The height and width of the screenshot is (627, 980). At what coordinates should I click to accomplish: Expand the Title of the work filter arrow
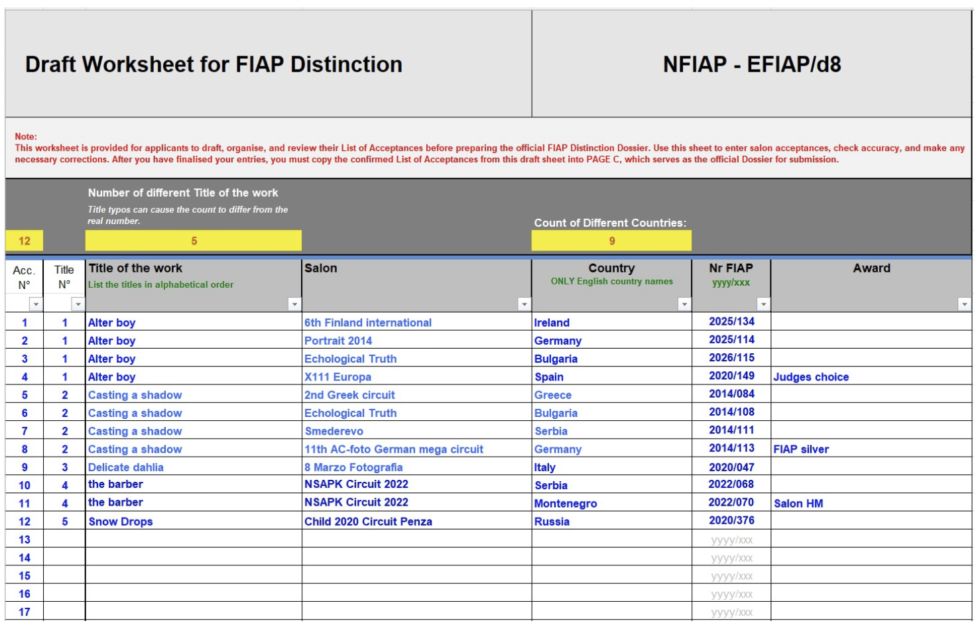pos(294,304)
